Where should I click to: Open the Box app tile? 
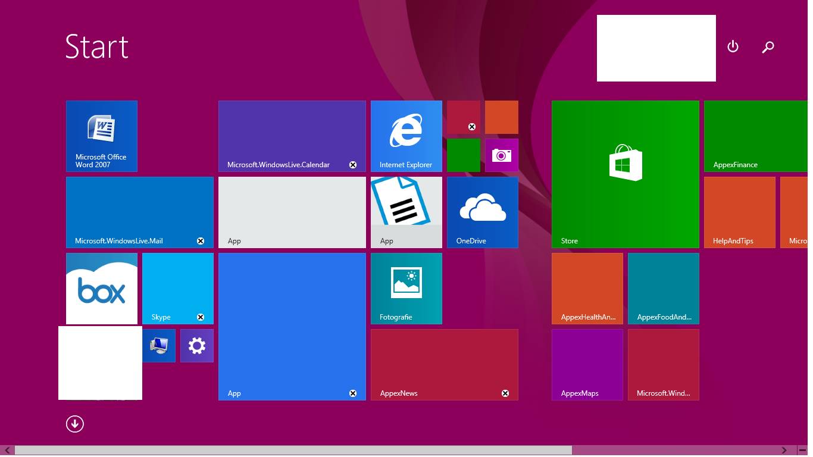(102, 289)
